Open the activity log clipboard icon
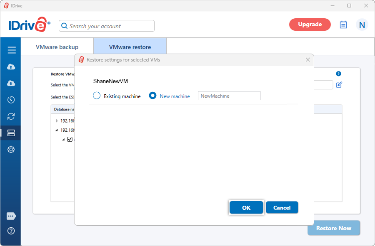The image size is (375, 246). (343, 25)
